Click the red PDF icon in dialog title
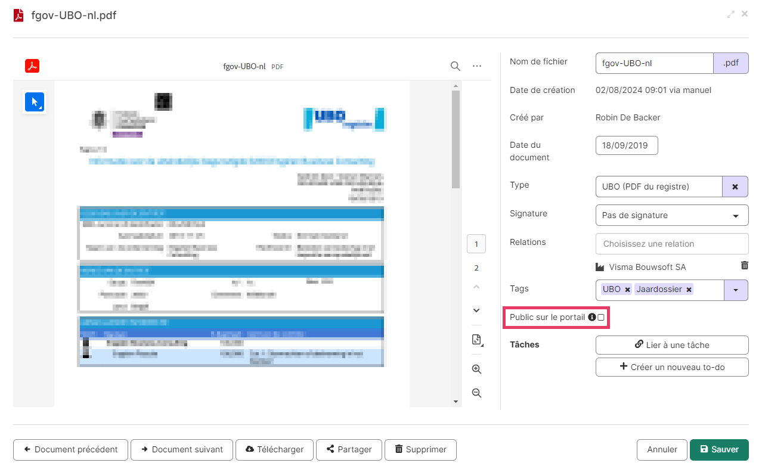 (x=20, y=15)
